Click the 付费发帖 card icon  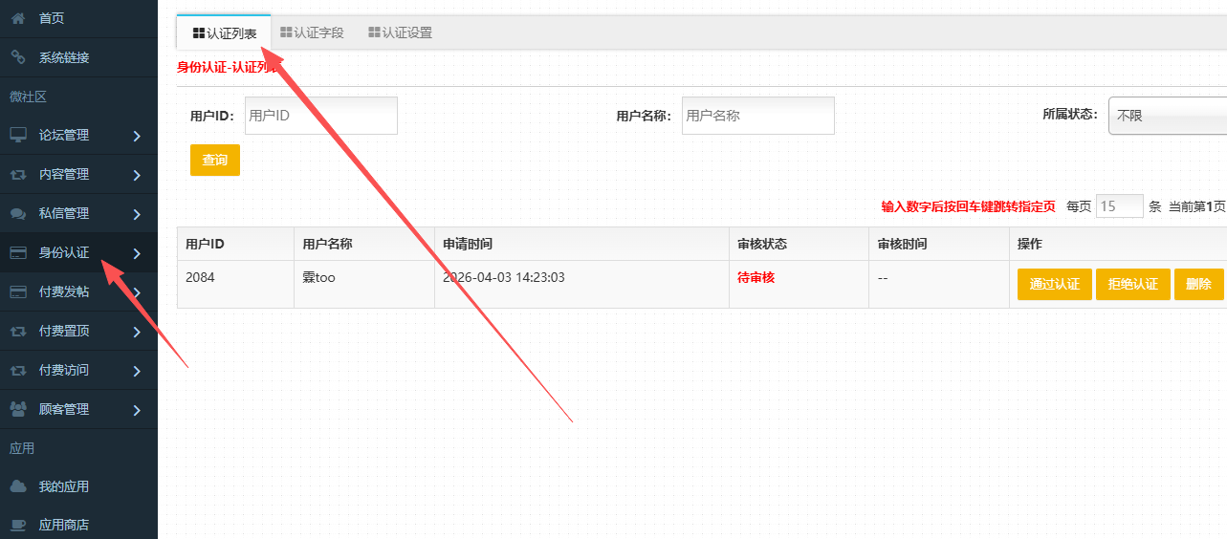tap(17, 292)
